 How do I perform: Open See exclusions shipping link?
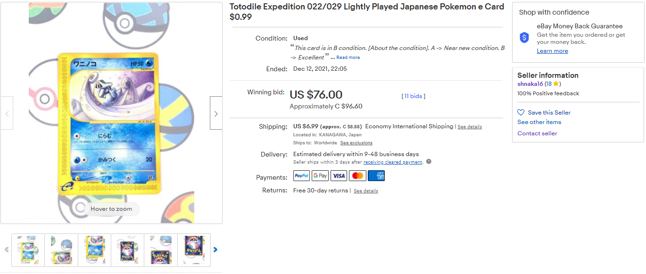click(x=356, y=143)
